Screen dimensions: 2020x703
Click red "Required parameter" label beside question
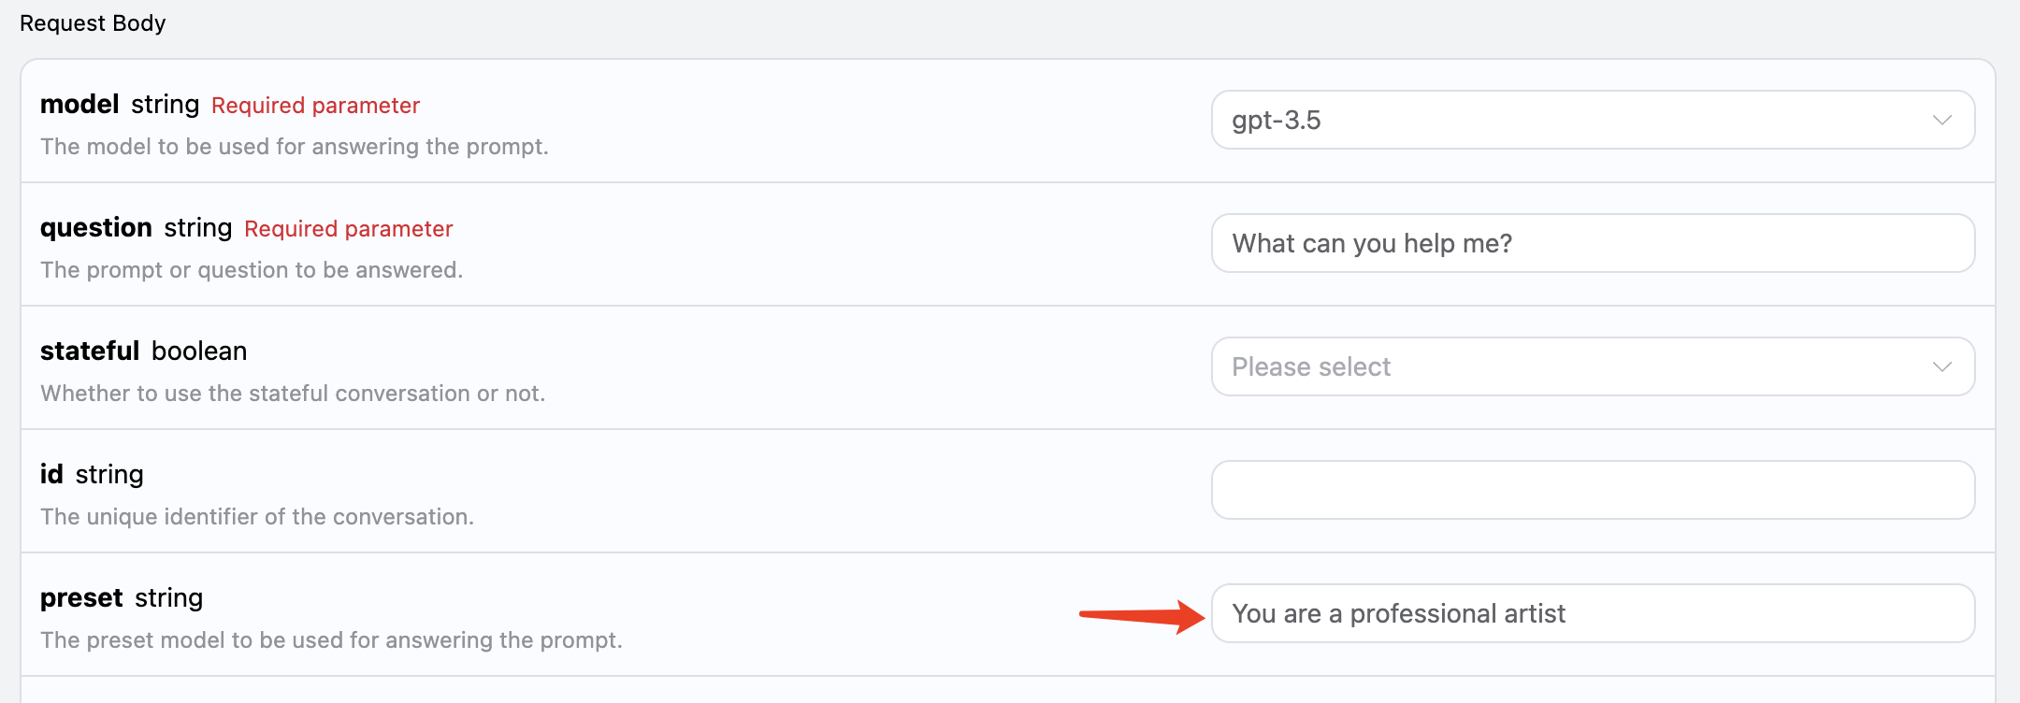(348, 229)
